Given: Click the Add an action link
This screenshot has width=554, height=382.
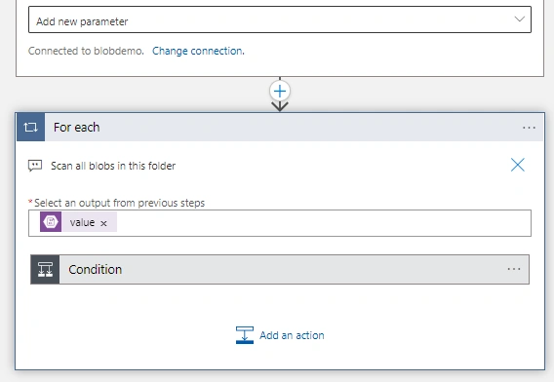Looking at the screenshot, I should coord(292,335).
